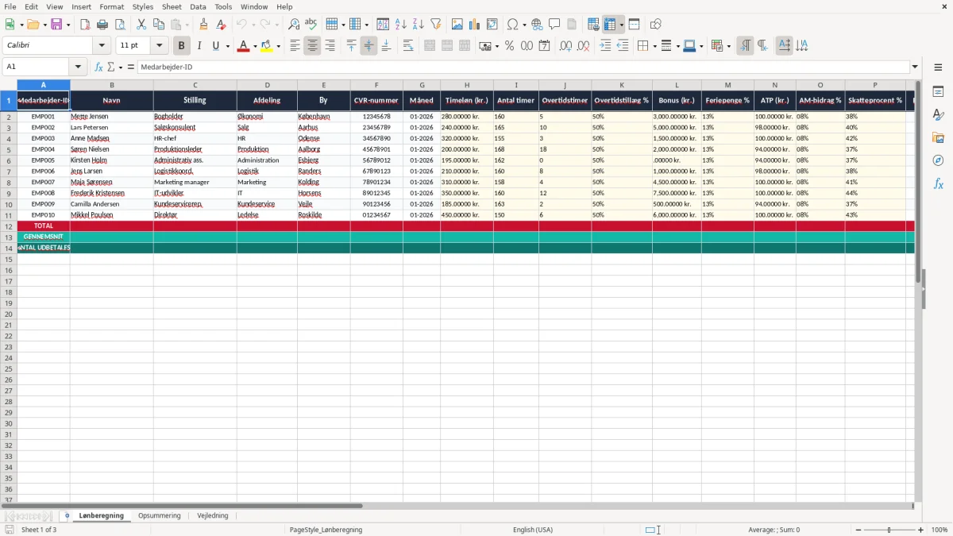The image size is (953, 536).
Task: Switch to the Opsummering sheet tab
Action: click(160, 516)
